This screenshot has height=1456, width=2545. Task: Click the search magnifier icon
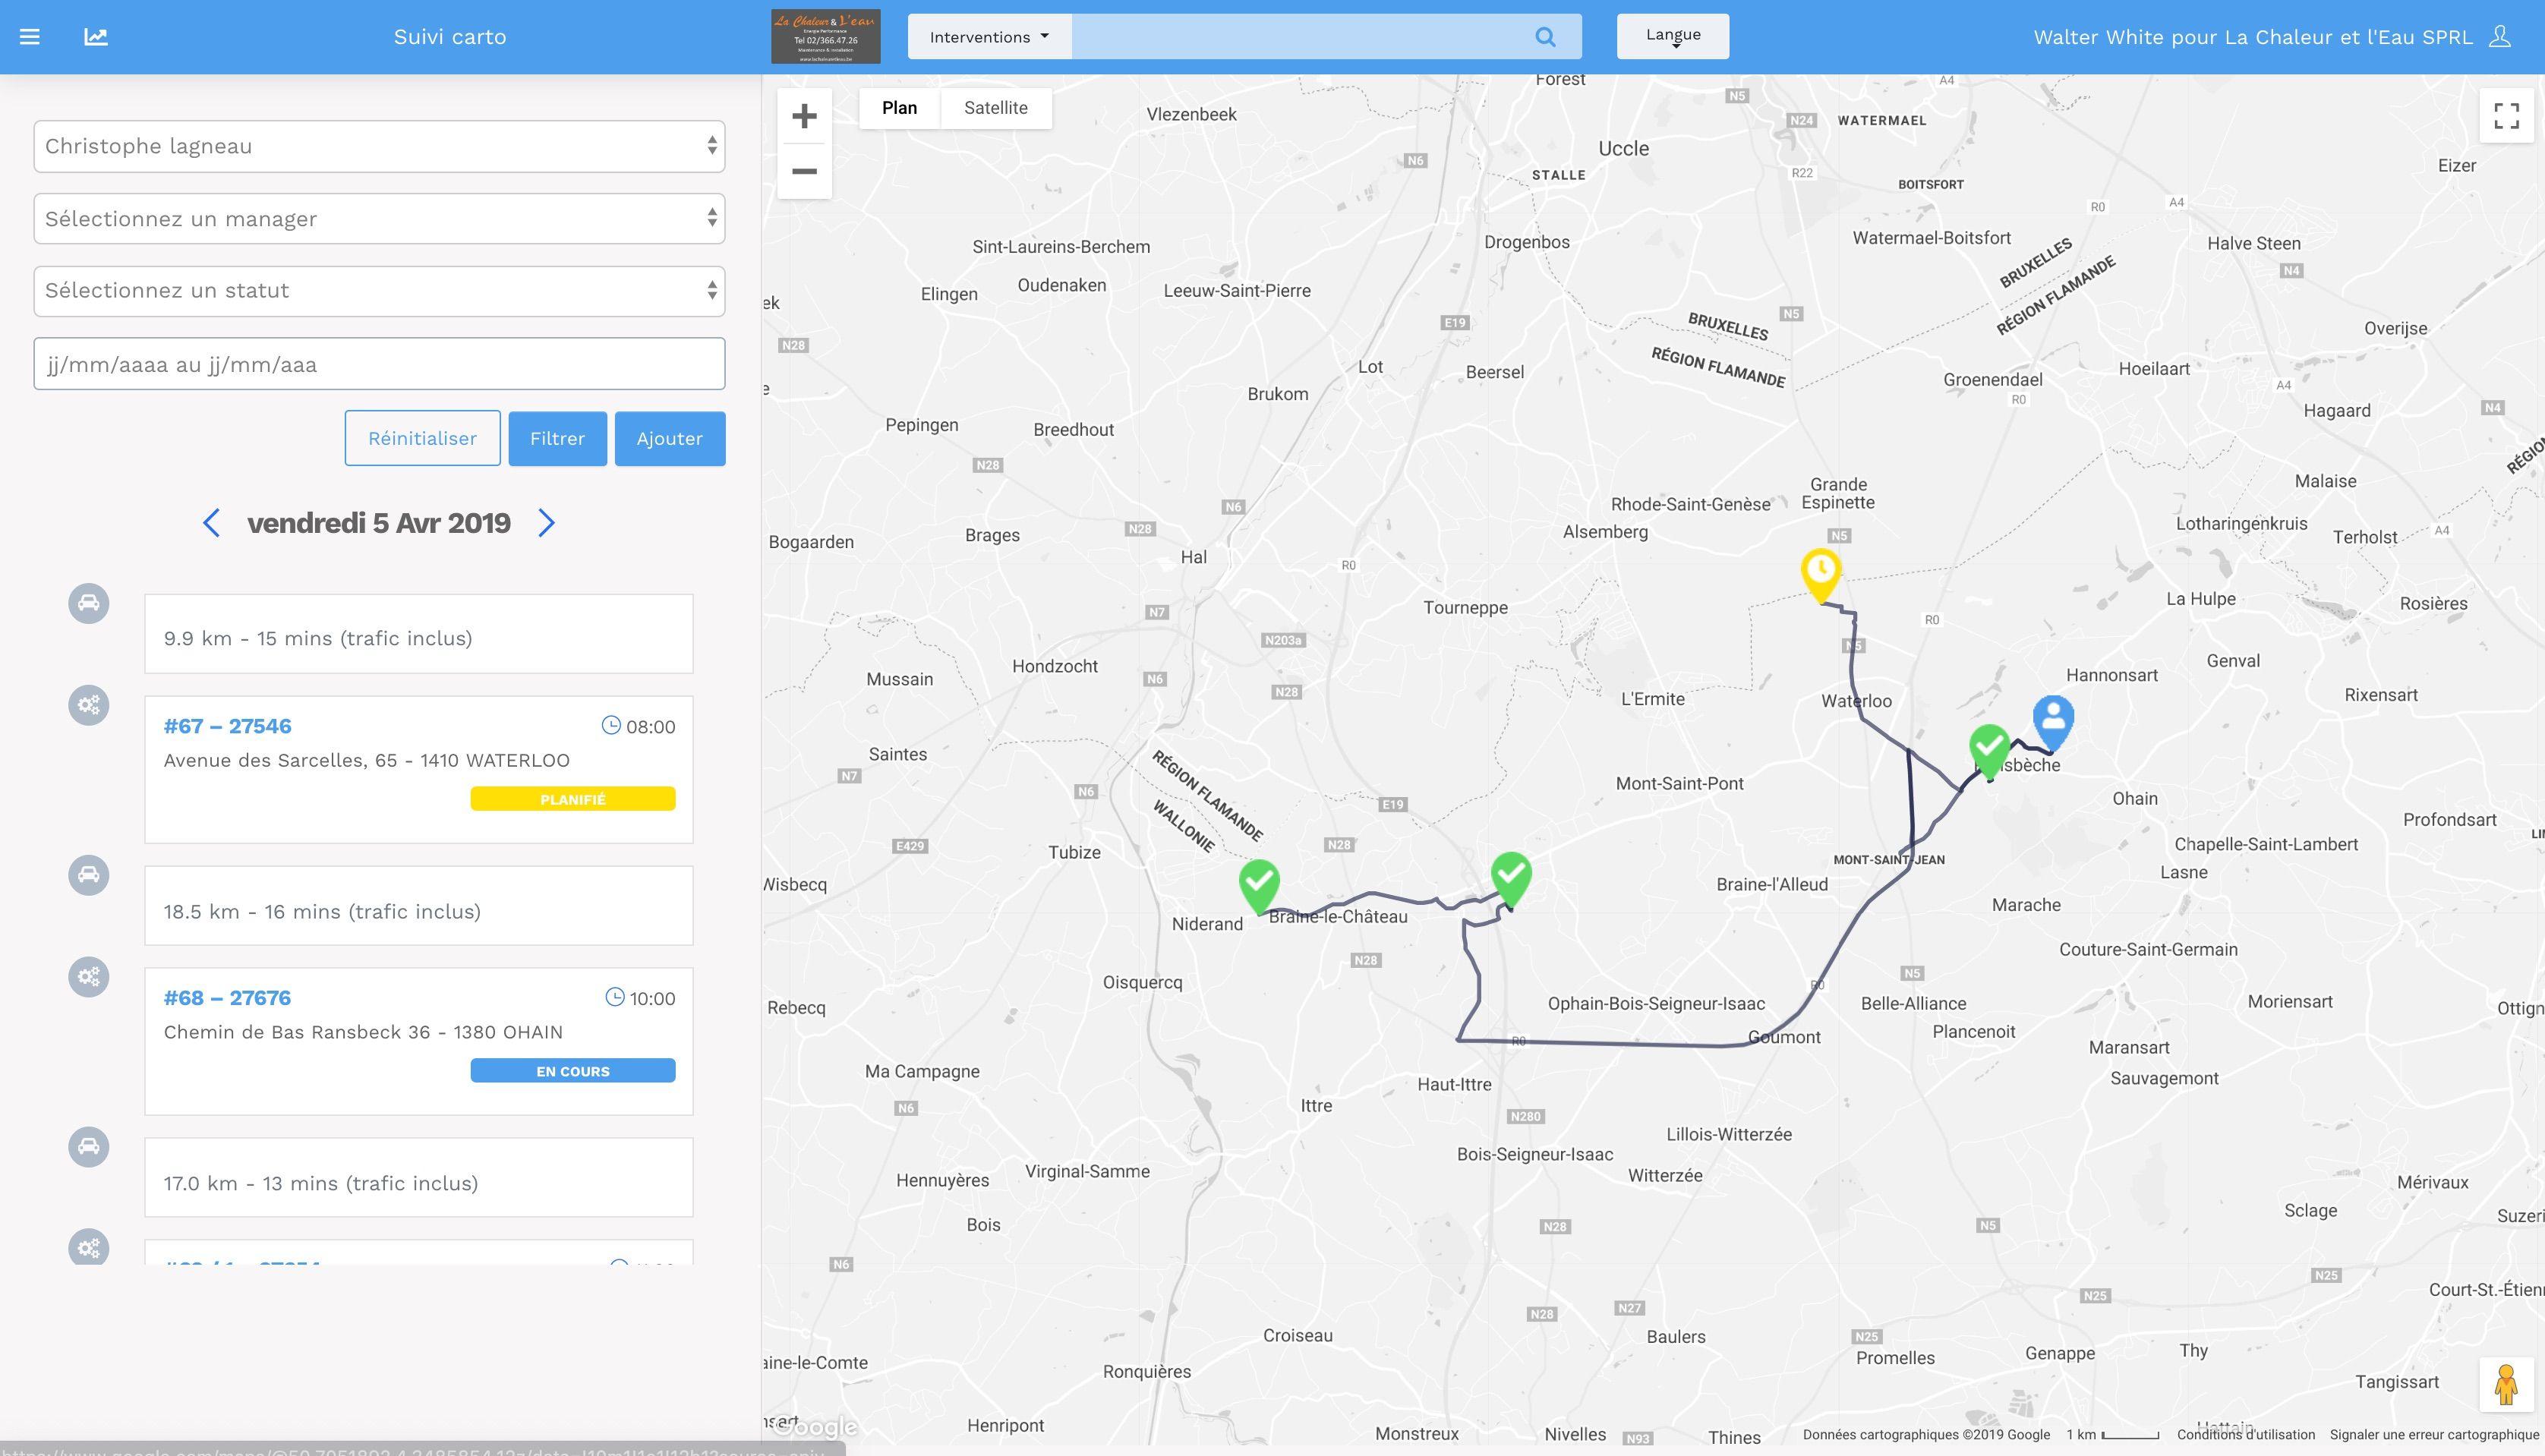pyautogui.click(x=1545, y=36)
